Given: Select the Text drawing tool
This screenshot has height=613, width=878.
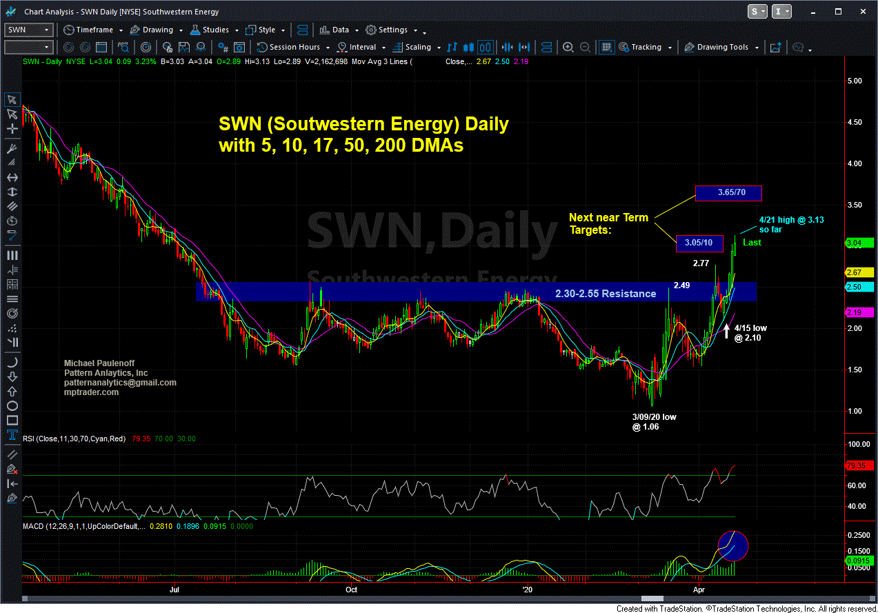Looking at the screenshot, I should click(12, 434).
